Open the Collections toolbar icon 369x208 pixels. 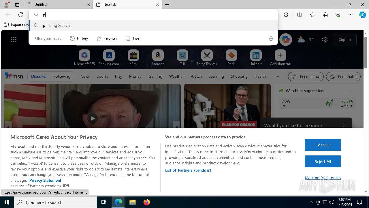click(325, 15)
